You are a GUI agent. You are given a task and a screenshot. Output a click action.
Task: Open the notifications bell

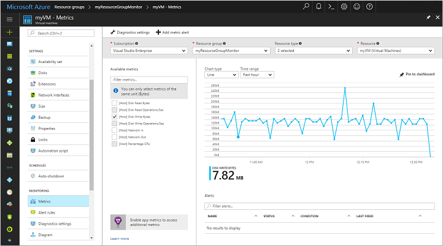pos(318,7)
